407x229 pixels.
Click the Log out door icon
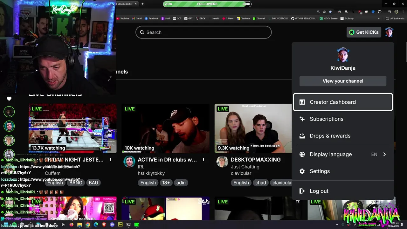302,191
